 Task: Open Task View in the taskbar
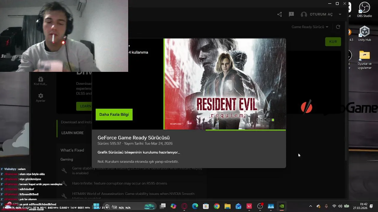[x=163, y=206]
